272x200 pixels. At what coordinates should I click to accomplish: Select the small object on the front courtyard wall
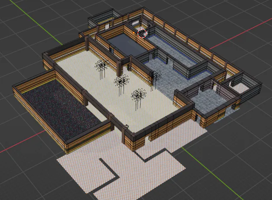click(127, 126)
